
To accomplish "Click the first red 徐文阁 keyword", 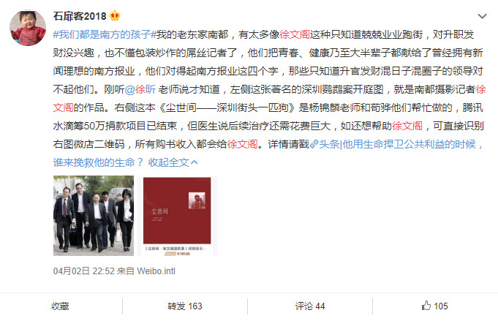I will click(295, 34).
